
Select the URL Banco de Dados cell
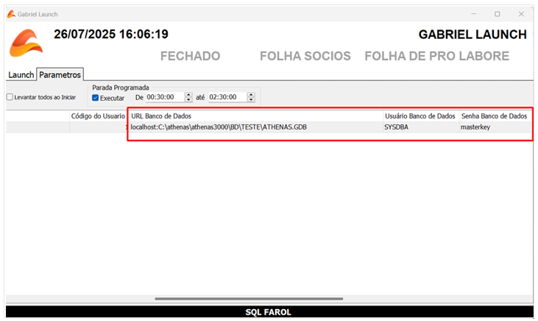pos(256,127)
